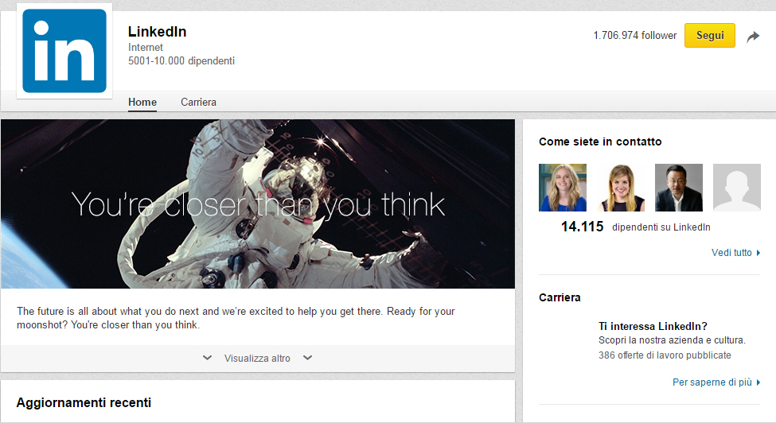Click the share arrow icon

pos(753,36)
